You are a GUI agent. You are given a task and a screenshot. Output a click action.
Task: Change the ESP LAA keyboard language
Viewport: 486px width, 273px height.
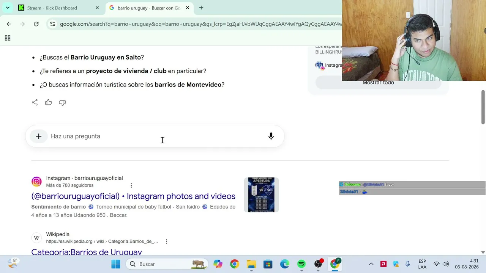click(422, 264)
